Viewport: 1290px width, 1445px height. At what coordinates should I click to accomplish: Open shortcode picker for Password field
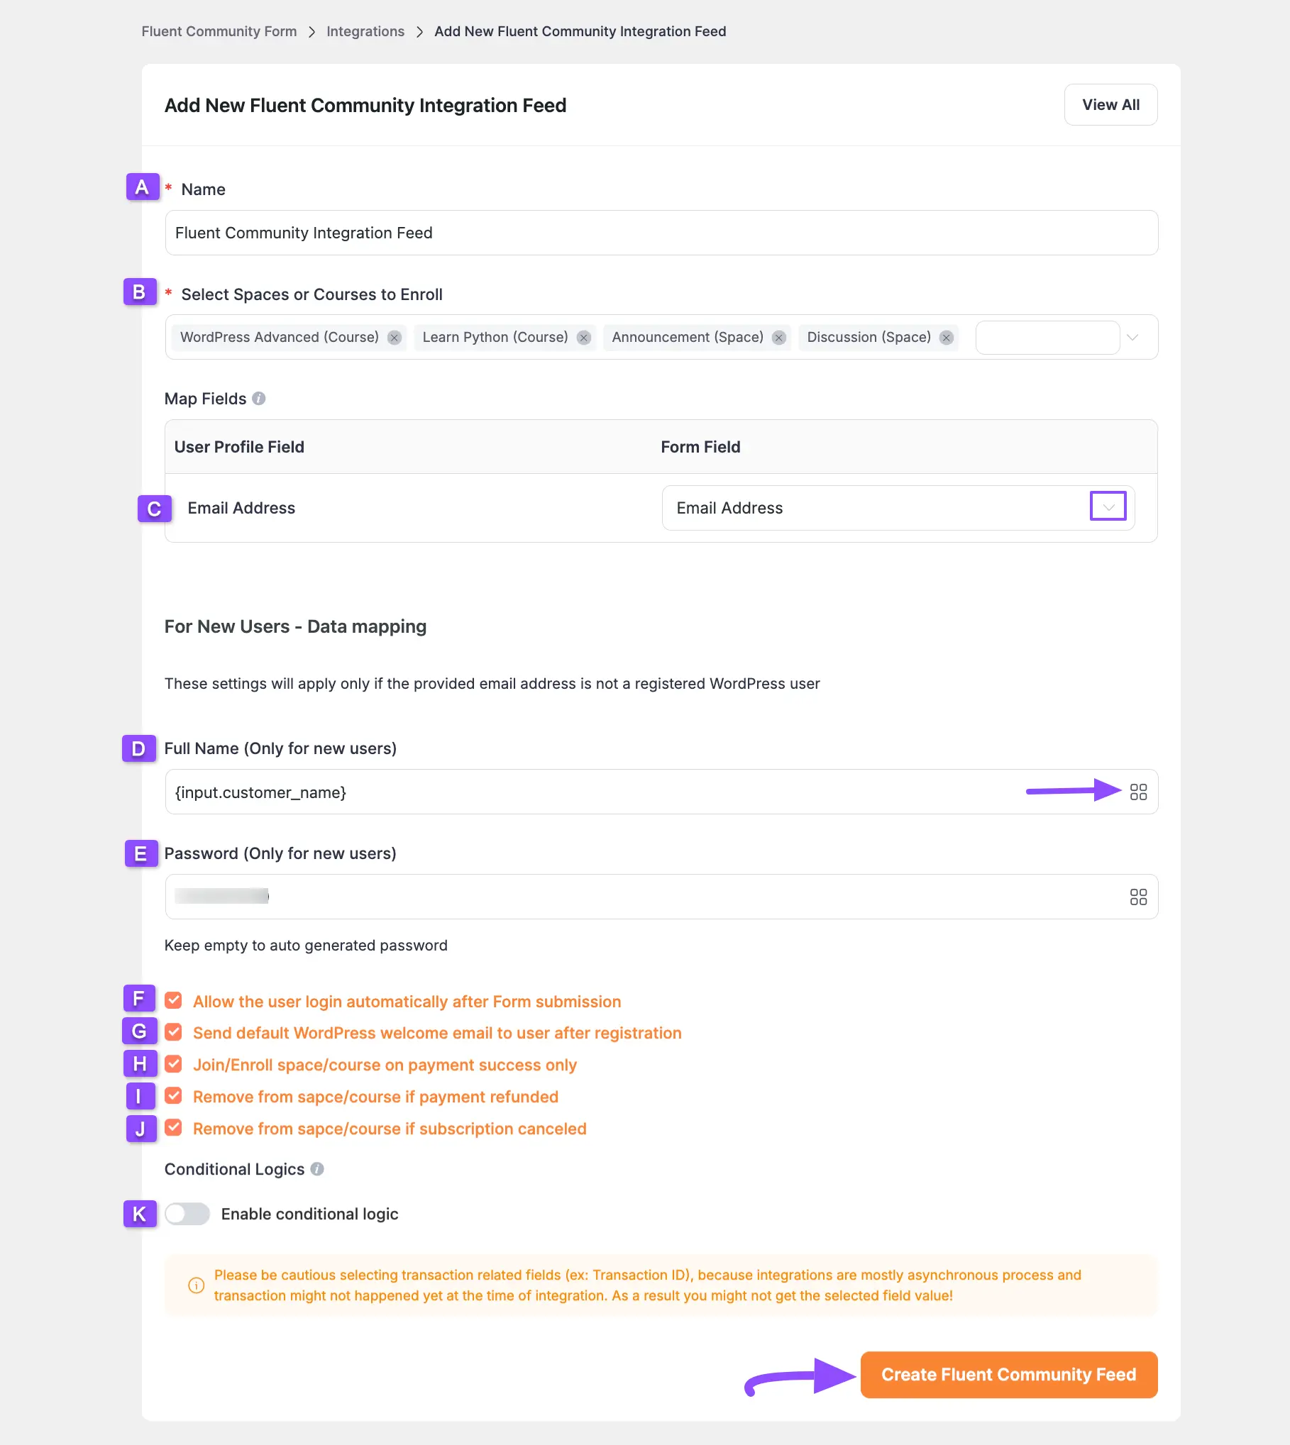point(1138,897)
